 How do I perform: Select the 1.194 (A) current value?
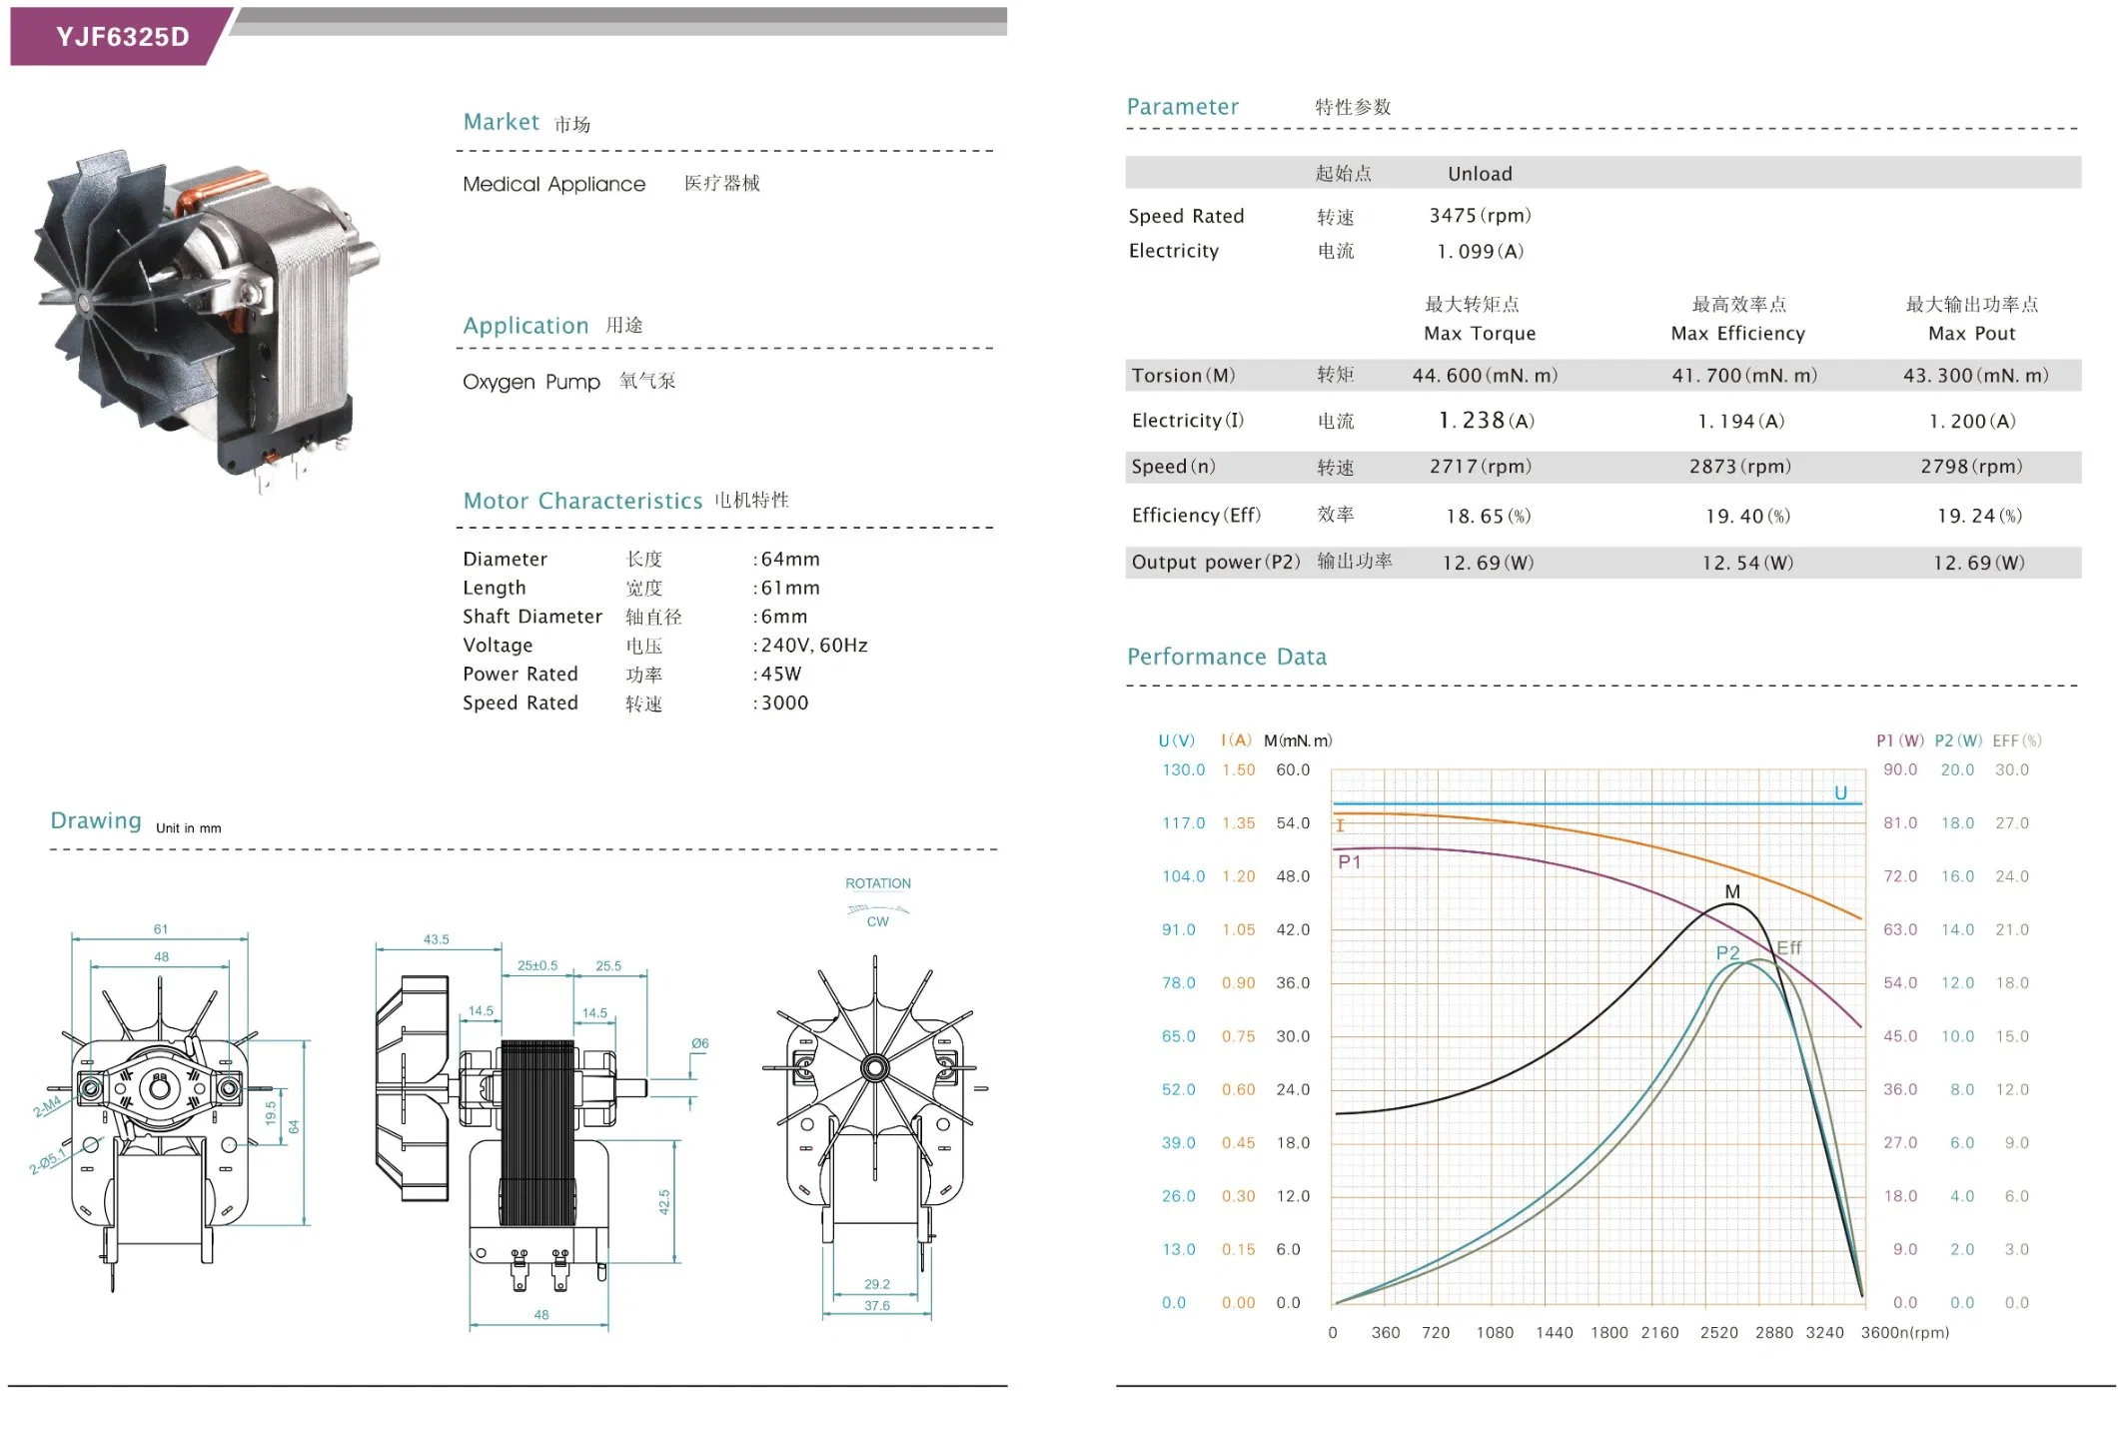coord(1741,422)
